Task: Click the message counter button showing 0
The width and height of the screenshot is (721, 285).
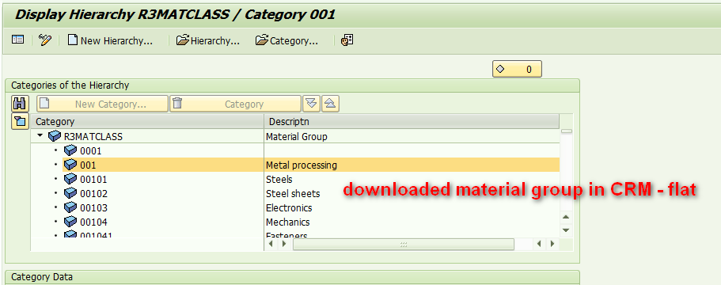Action: point(517,70)
